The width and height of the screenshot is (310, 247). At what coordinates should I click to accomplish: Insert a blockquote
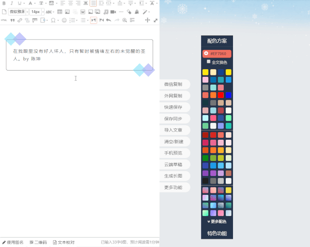[12, 20]
